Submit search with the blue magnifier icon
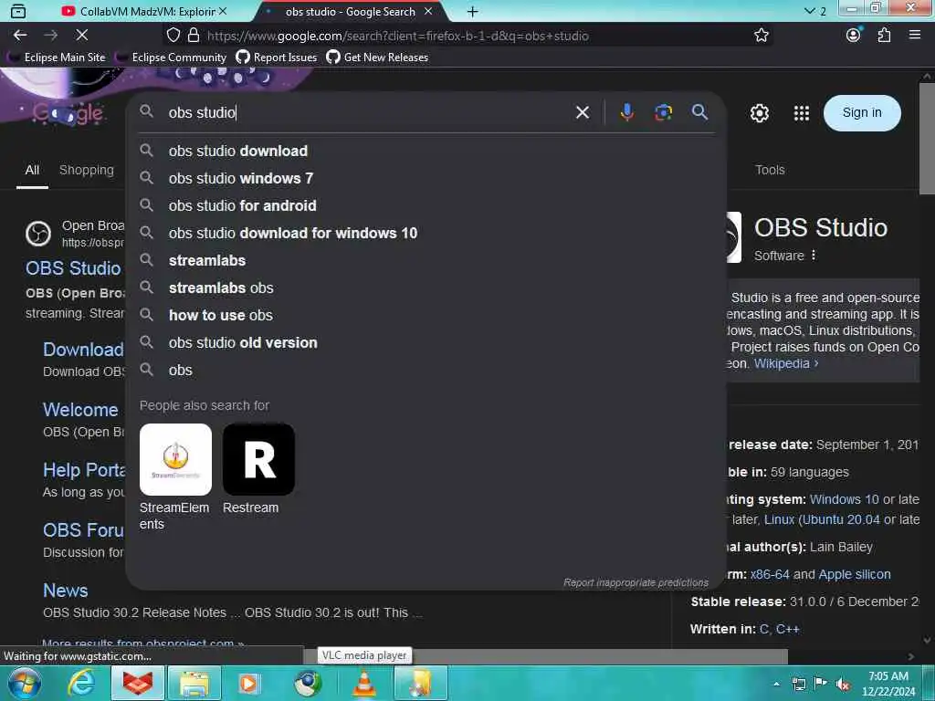Screen dimensions: 935x701 [699, 112]
